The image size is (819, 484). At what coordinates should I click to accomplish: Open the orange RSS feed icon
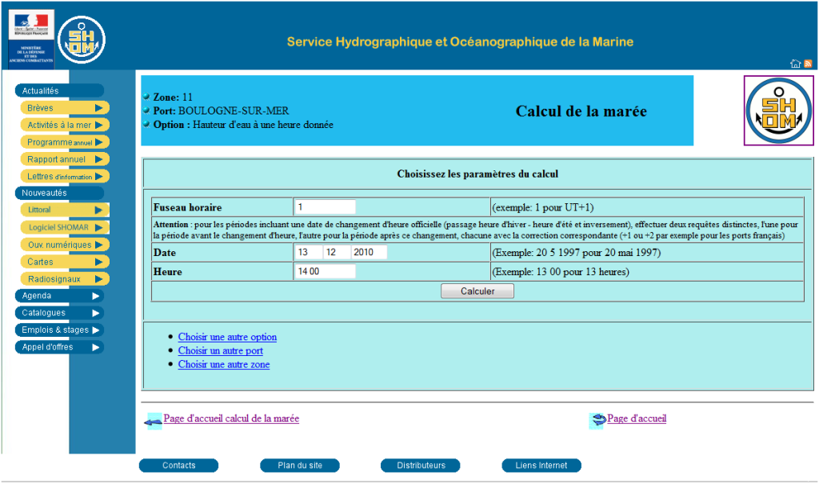pyautogui.click(x=808, y=64)
